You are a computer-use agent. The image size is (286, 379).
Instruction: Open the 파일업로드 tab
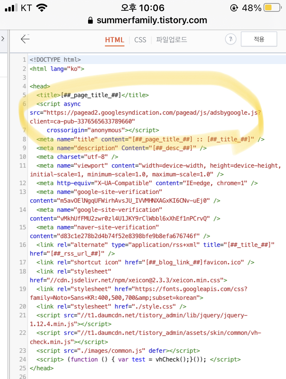172,39
